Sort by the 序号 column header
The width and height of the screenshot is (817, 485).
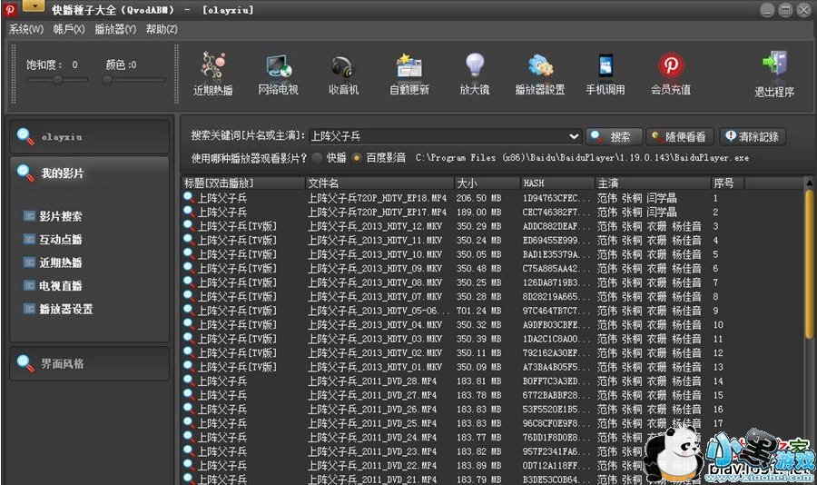(728, 183)
